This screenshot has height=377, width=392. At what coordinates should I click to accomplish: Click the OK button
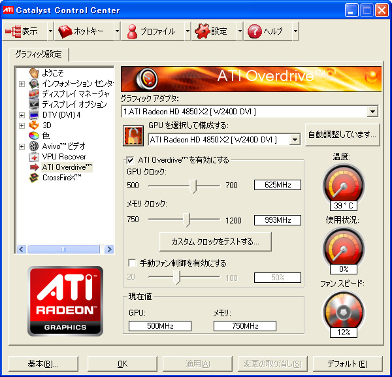(123, 364)
